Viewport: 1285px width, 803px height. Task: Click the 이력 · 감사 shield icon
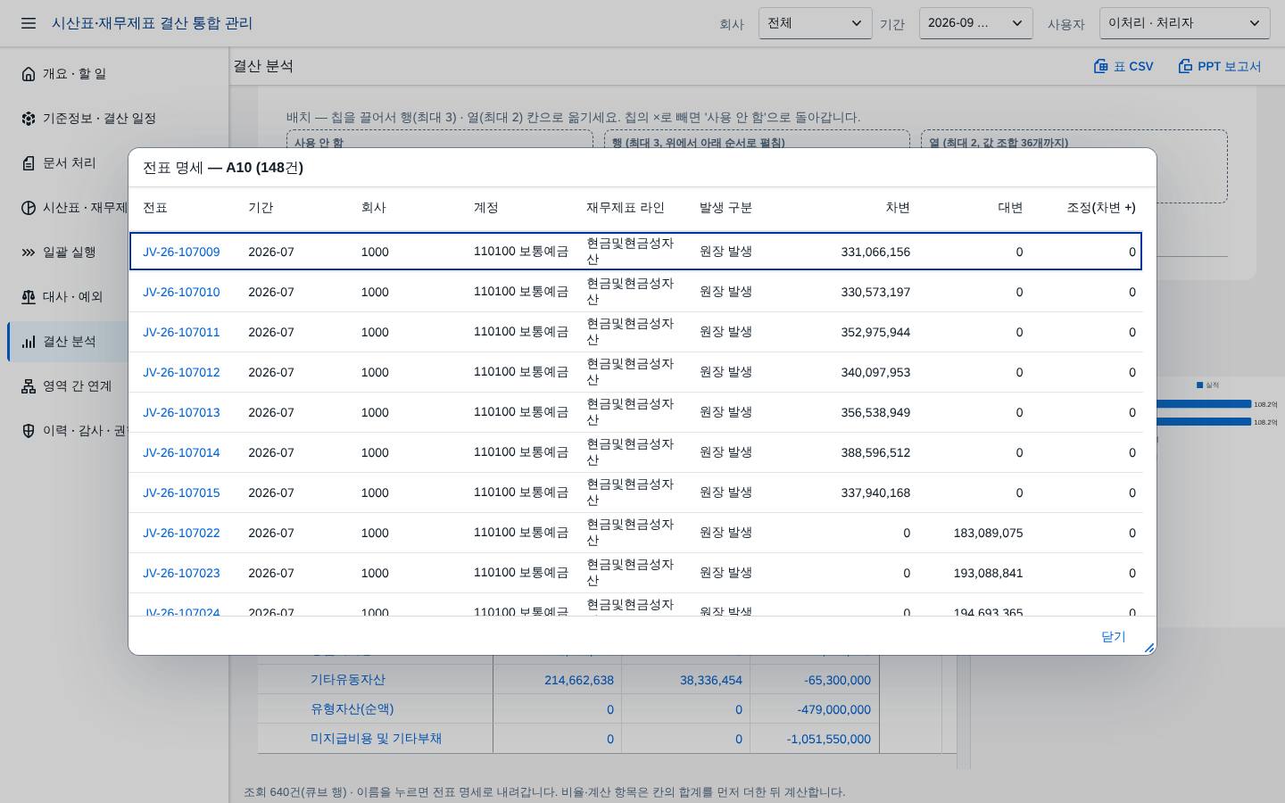coord(29,431)
